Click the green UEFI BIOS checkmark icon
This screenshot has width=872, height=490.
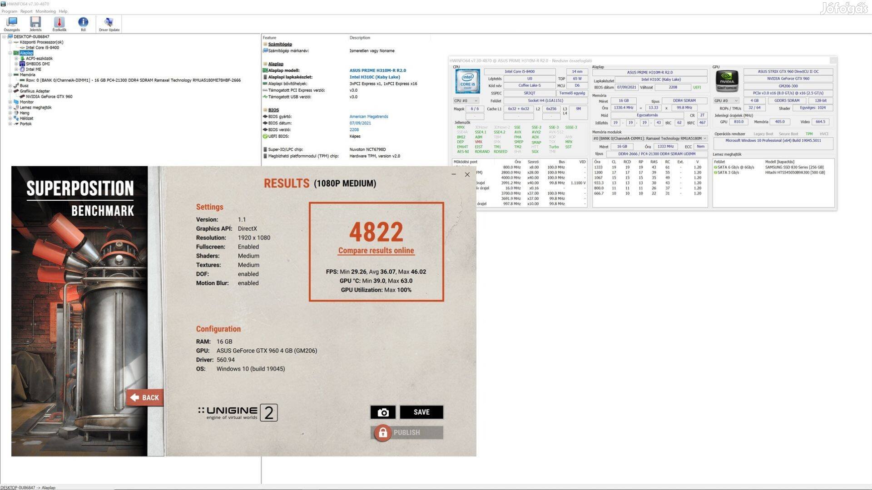[265, 136]
